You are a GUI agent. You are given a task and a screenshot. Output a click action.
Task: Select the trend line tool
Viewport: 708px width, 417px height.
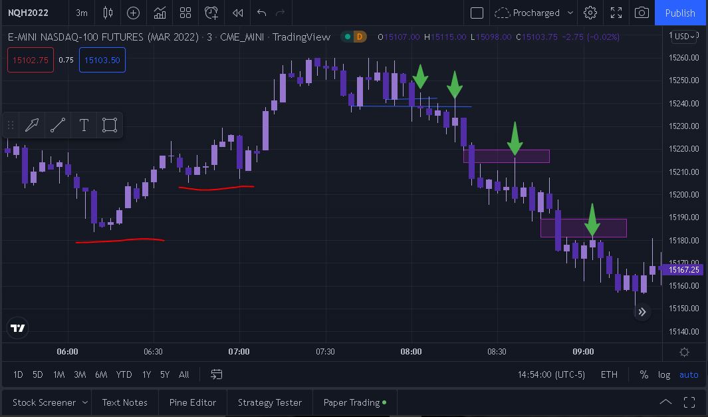pos(58,125)
